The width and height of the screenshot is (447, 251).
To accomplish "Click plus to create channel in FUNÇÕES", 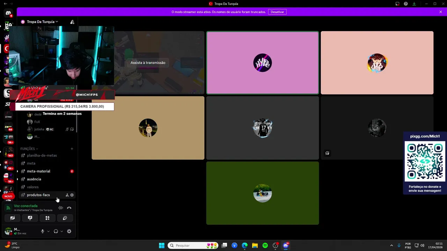I will tap(72, 149).
